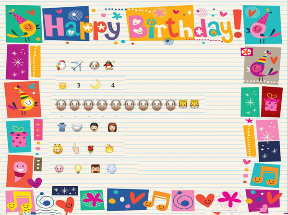Click the chicken emoji
The width and height of the screenshot is (288, 215).
(61, 65)
